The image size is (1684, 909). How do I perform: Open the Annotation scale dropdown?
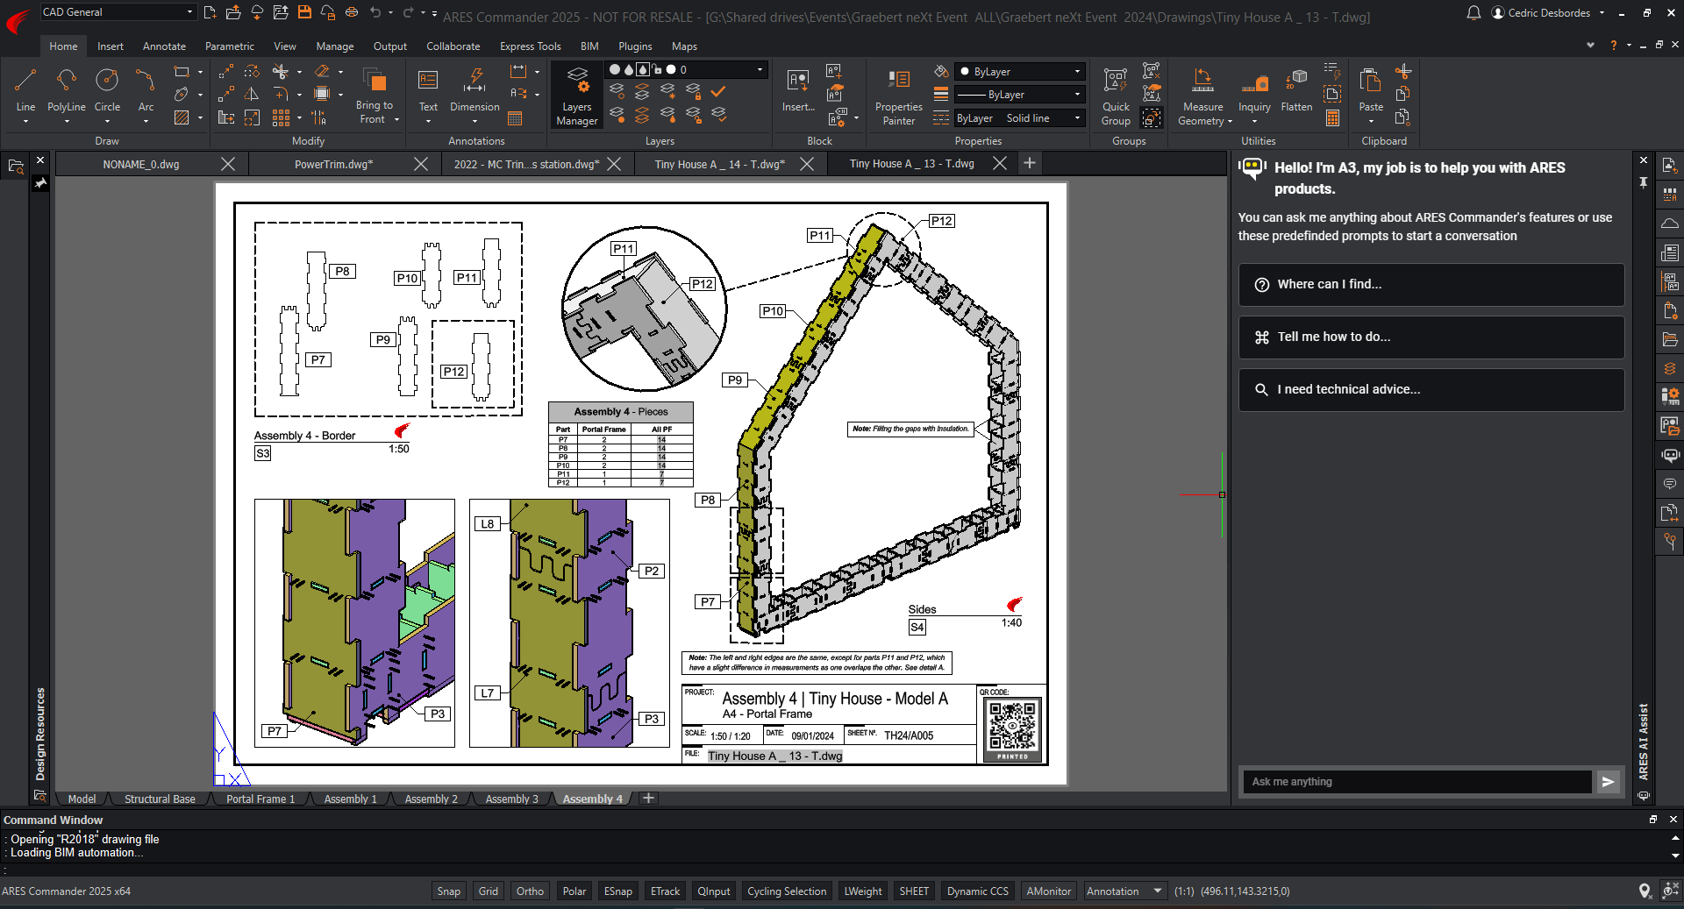1124,891
